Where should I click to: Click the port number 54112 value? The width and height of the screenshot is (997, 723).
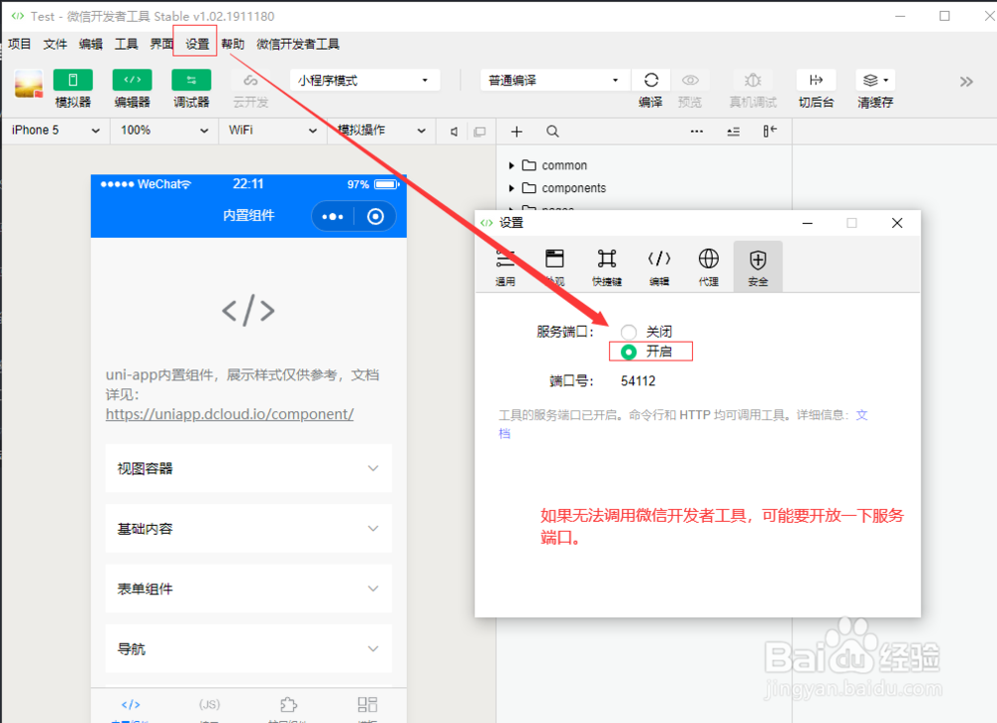[x=638, y=380]
